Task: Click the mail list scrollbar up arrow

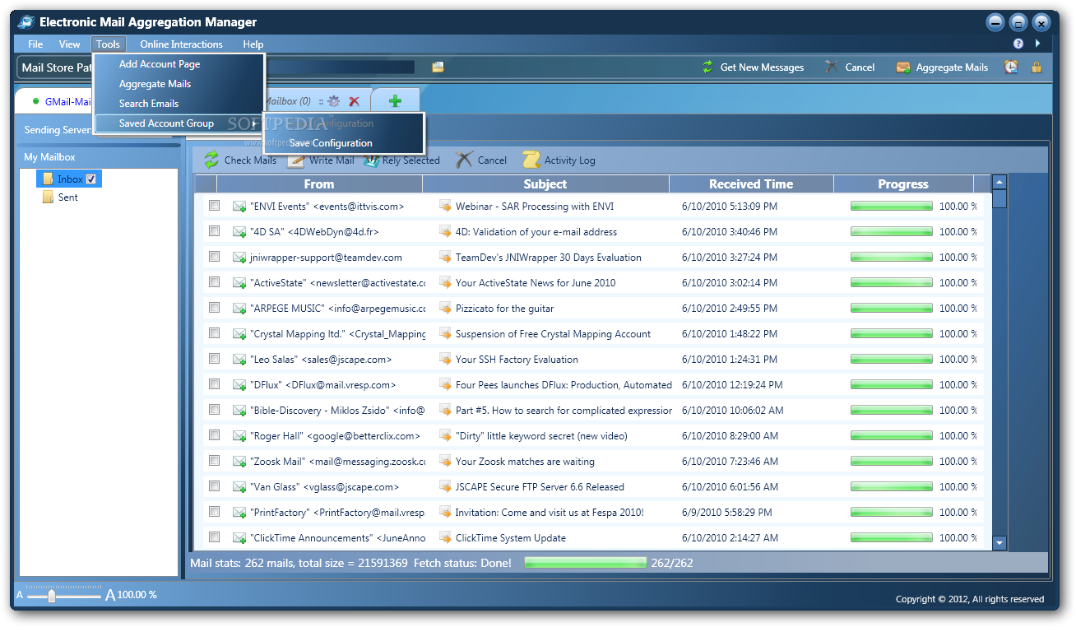Action: coord(999,183)
